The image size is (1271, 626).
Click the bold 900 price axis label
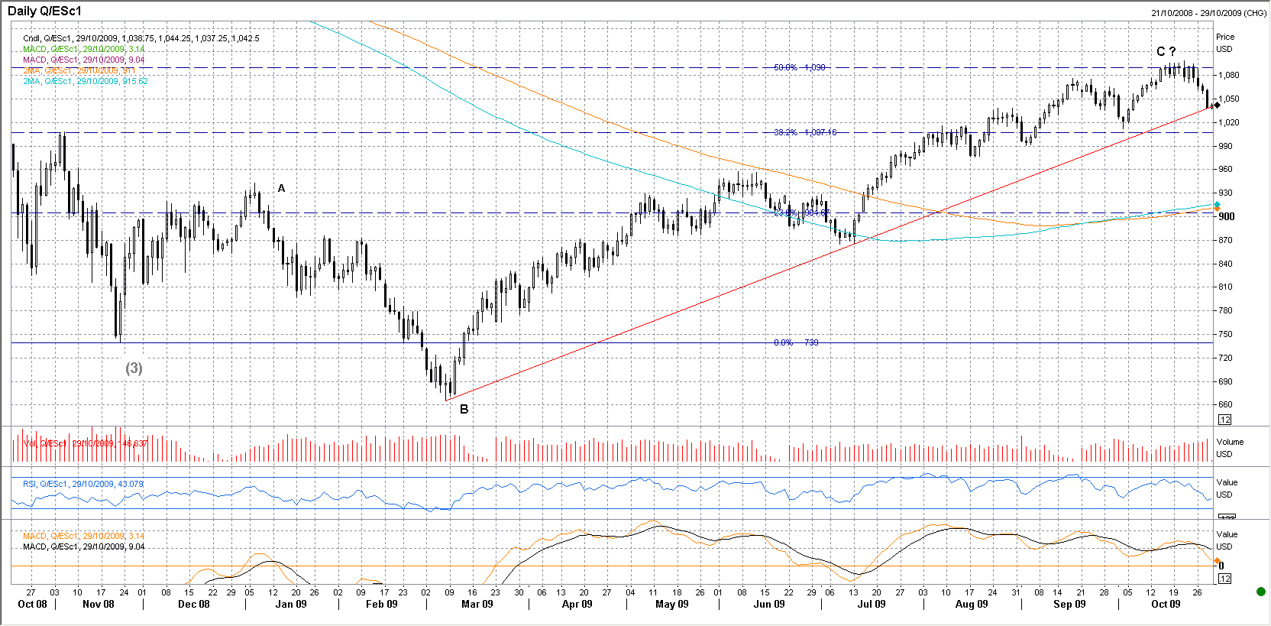click(x=1227, y=216)
